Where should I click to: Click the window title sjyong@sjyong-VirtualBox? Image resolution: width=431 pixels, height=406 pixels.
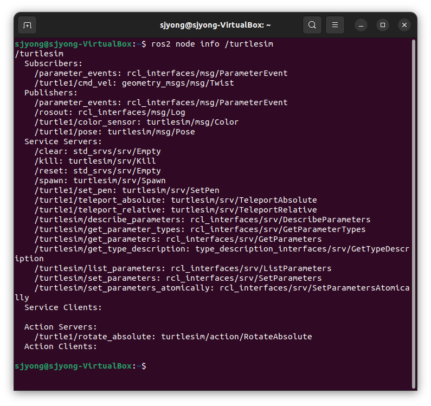[215, 25]
